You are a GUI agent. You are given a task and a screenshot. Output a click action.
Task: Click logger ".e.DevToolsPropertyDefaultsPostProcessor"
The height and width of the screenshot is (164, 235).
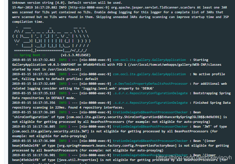150,84
